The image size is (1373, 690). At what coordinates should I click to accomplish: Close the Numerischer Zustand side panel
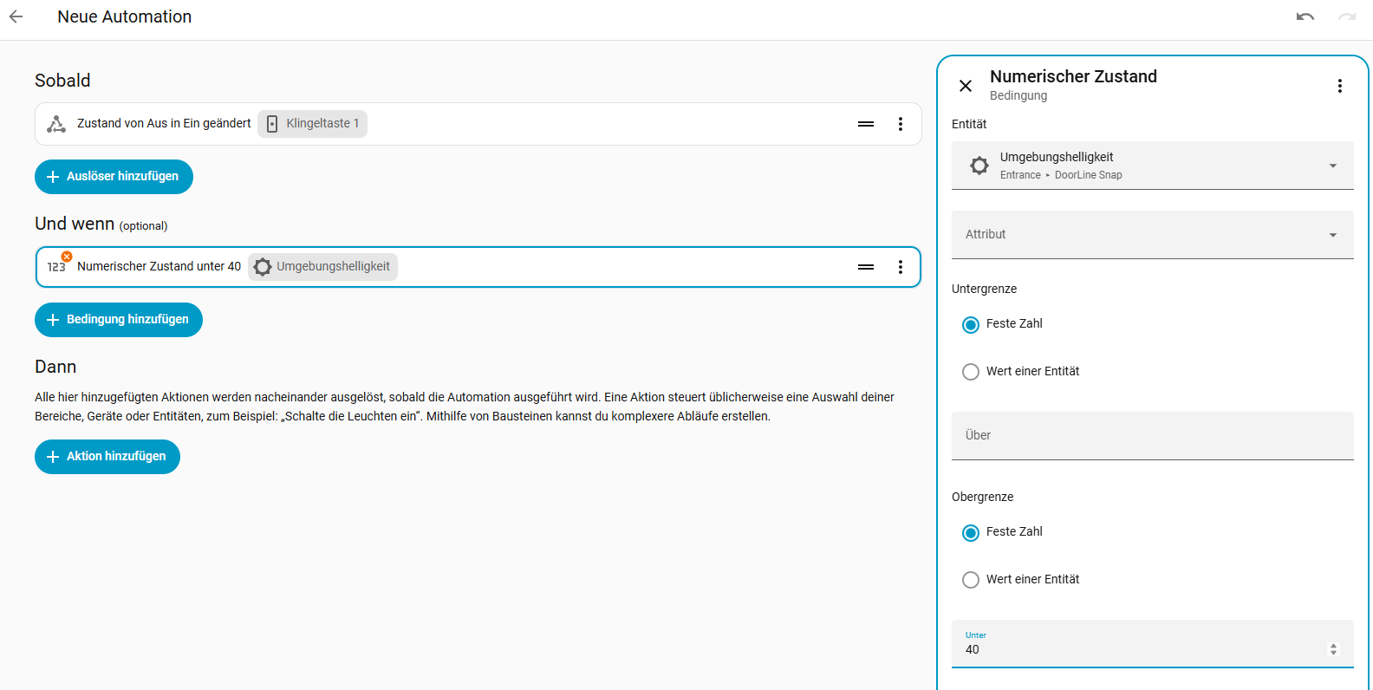[x=966, y=86]
